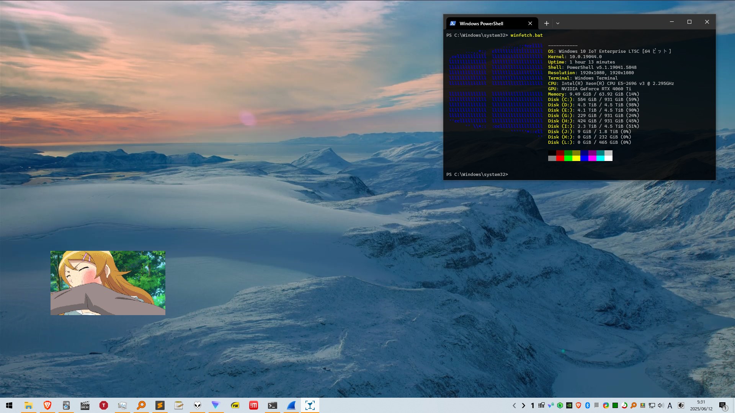This screenshot has height=413, width=735.
Task: Click the colorful swirl browser tray icon
Action: point(606,405)
